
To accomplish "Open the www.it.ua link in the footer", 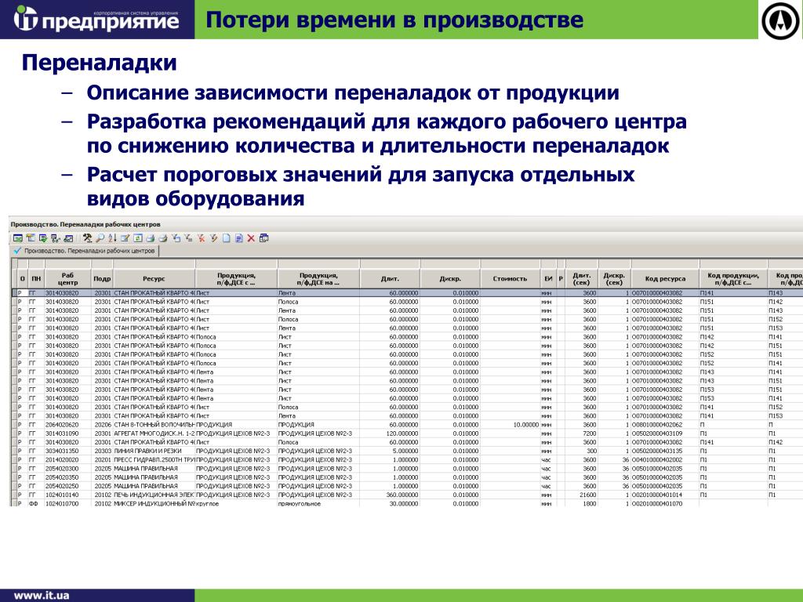I will pyautogui.click(x=42, y=596).
